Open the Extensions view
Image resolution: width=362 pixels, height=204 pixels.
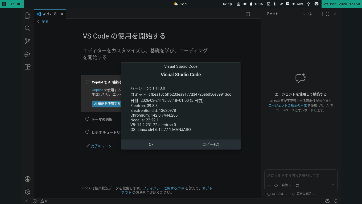[27, 67]
